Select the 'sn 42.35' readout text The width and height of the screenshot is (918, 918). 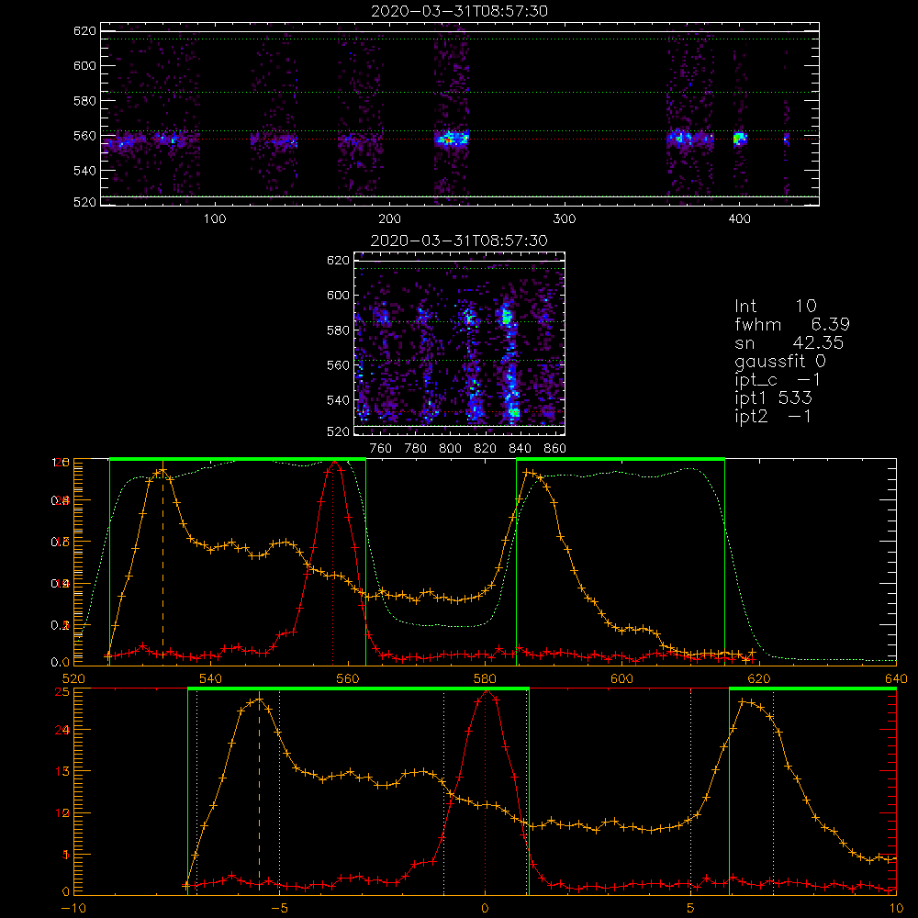tap(789, 342)
